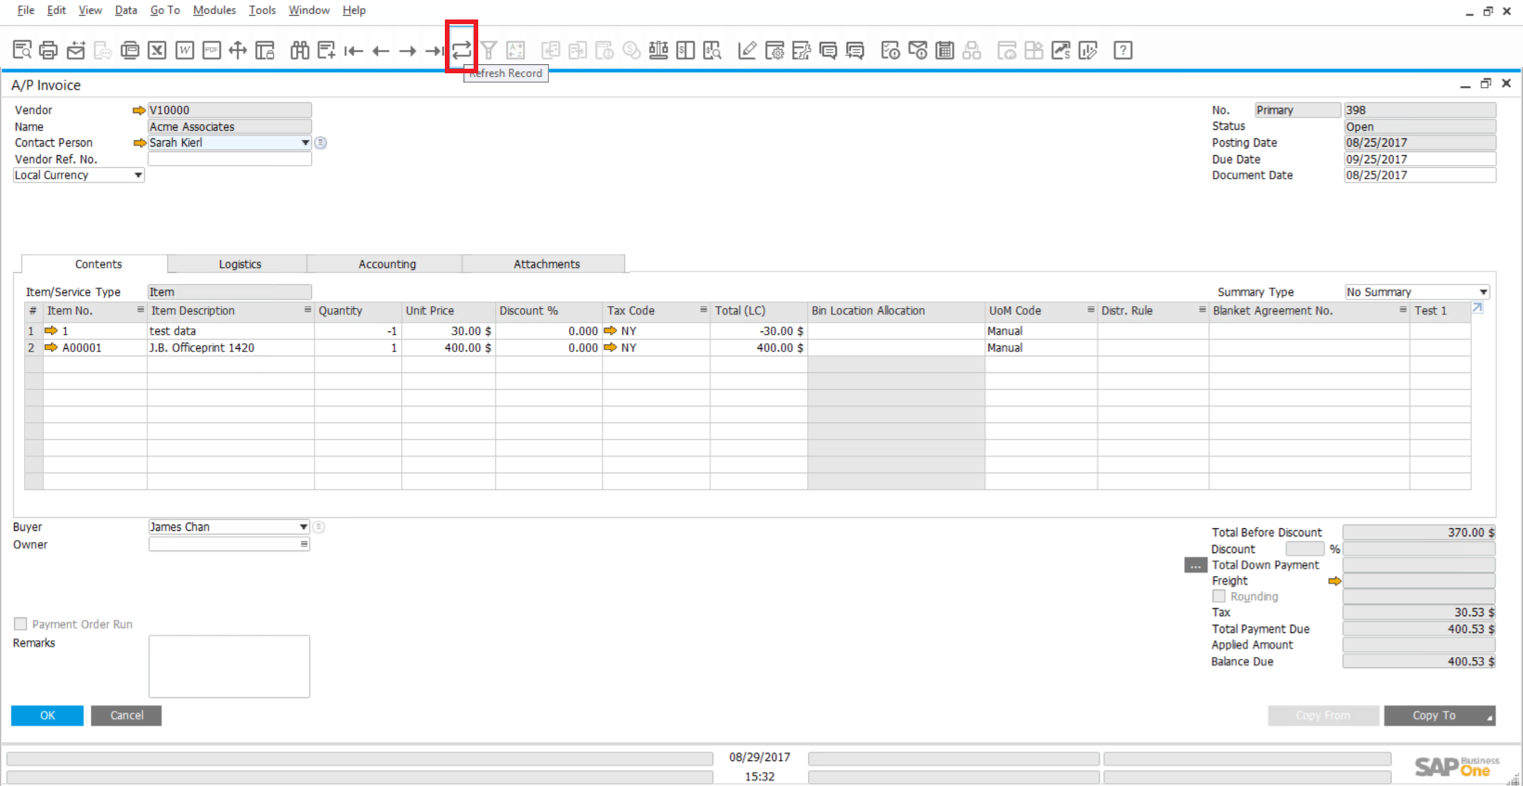Image resolution: width=1523 pixels, height=786 pixels.
Task: Toggle the Rounding checkbox
Action: coord(1218,597)
